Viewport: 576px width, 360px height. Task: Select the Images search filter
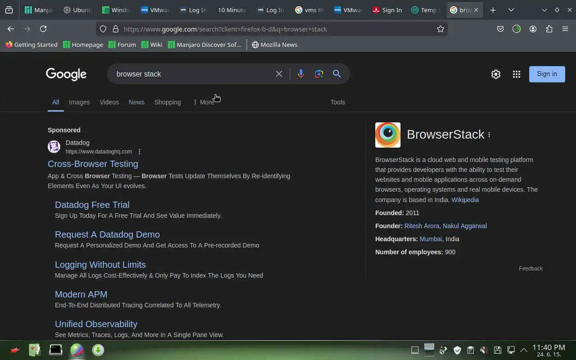(79, 102)
